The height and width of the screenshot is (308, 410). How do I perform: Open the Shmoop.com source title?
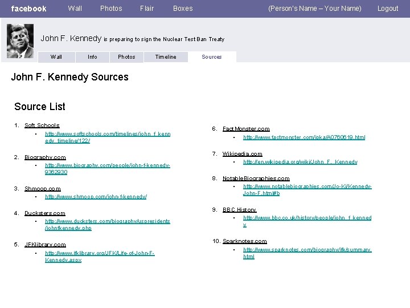click(43, 189)
